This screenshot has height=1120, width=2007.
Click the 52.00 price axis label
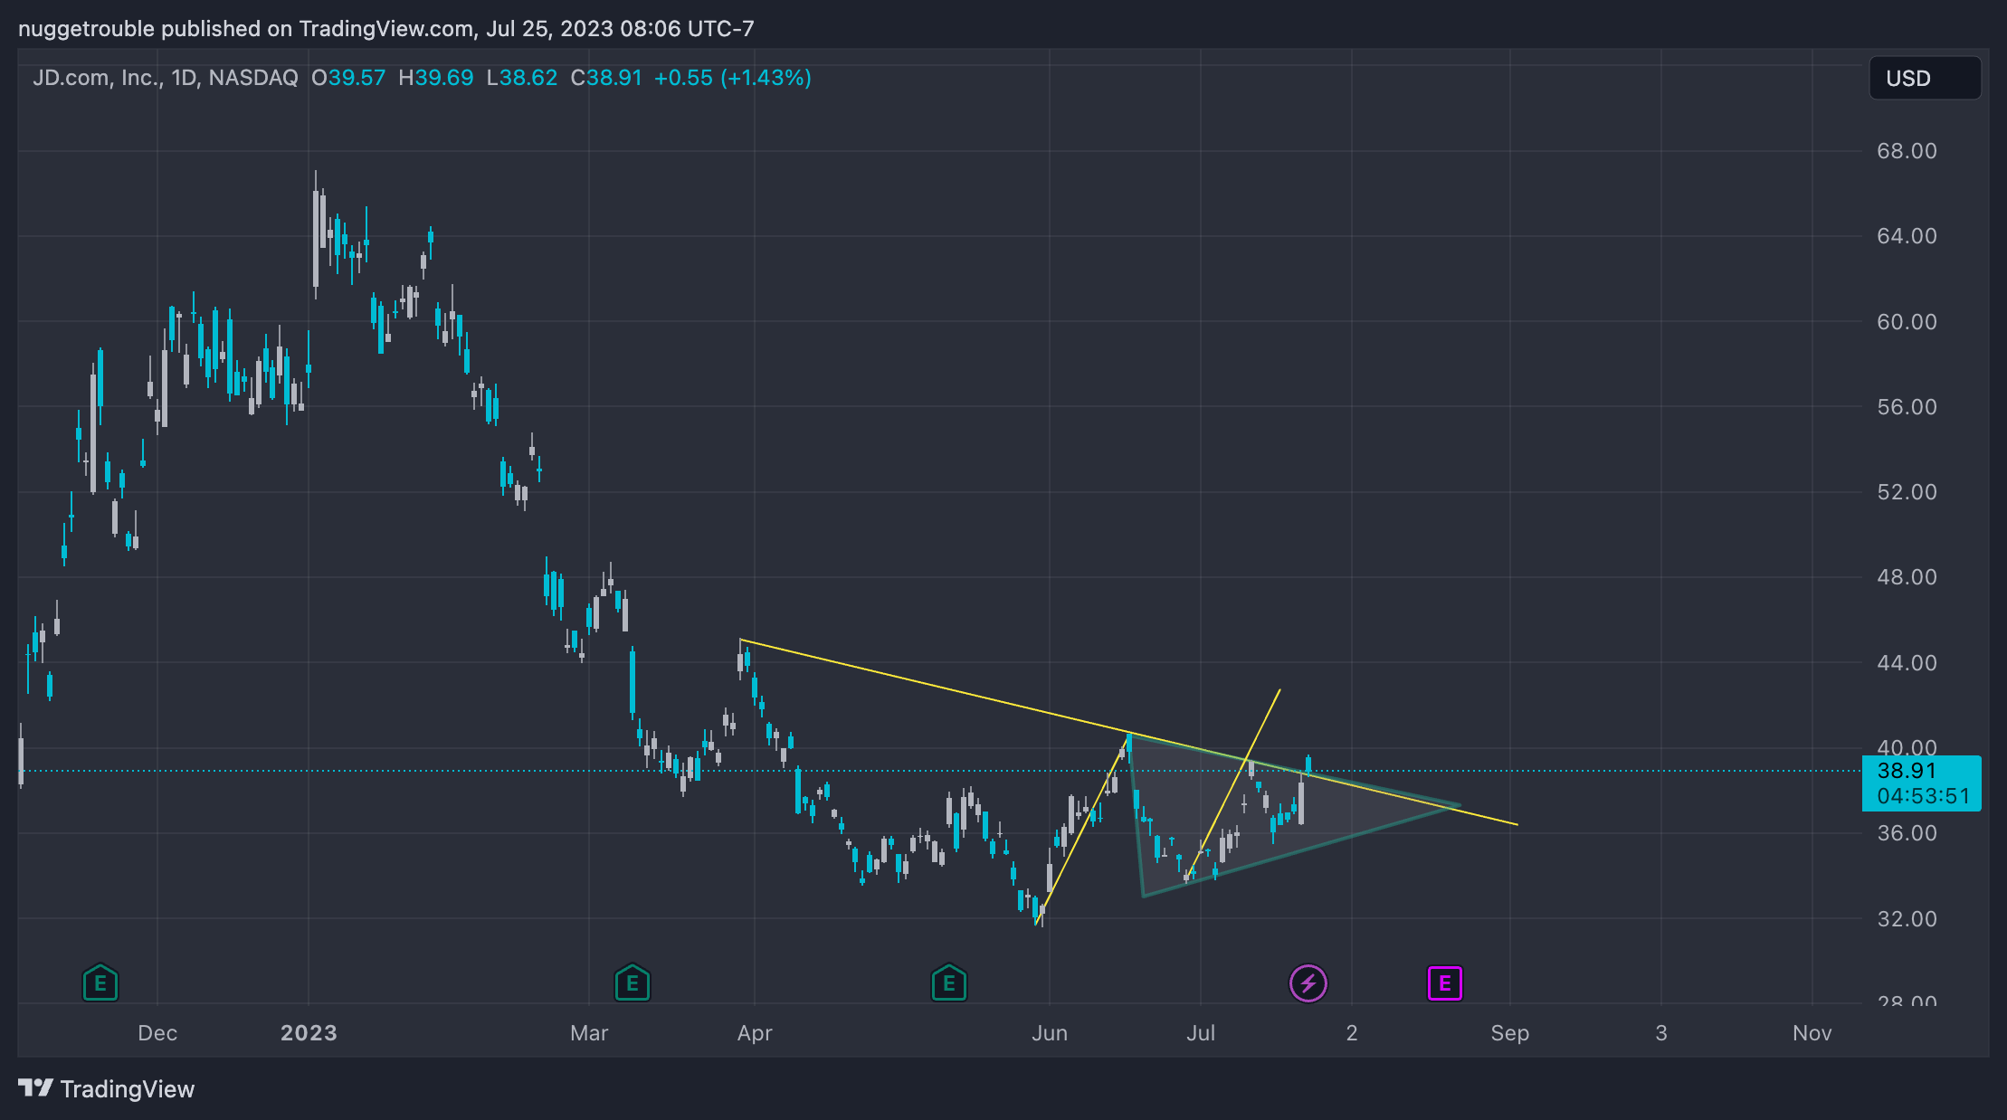coord(1907,492)
